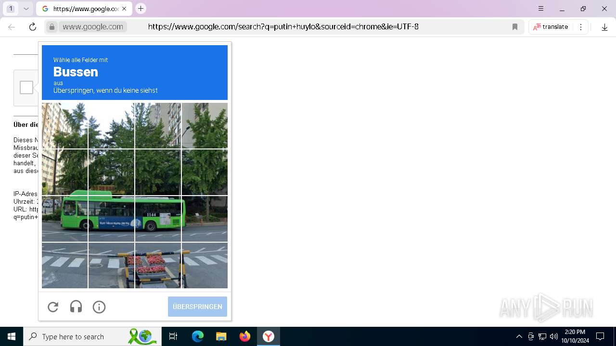
Task: Open the Windows Start menu
Action: coord(12,336)
